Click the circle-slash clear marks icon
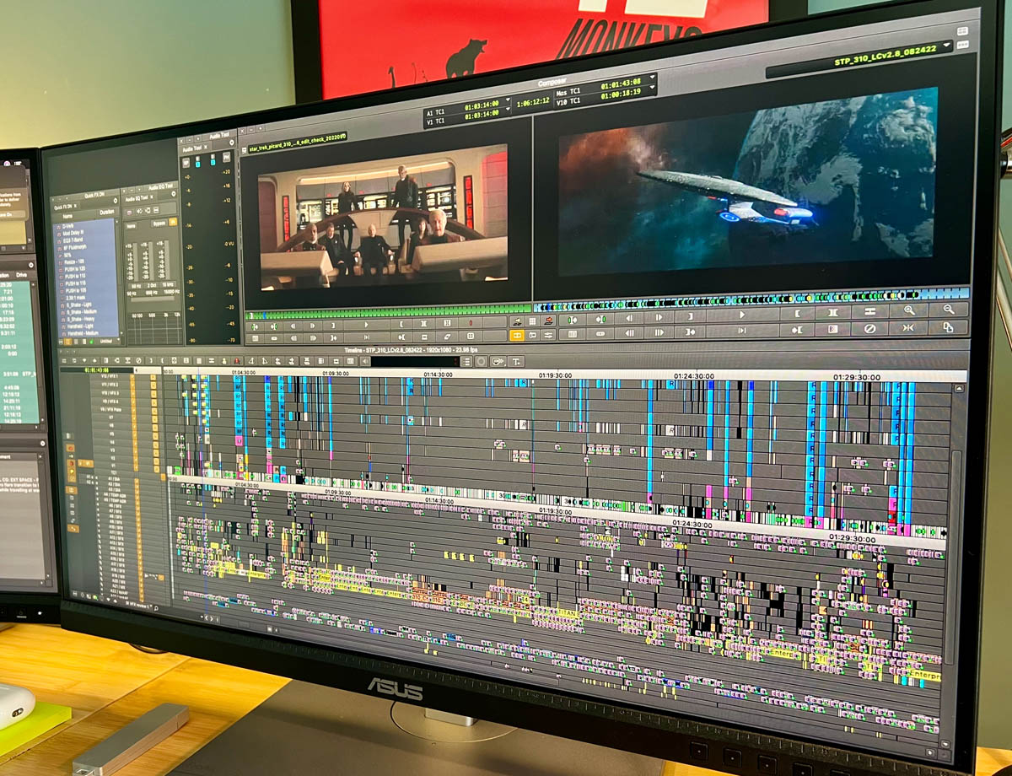The image size is (1012, 776). (869, 328)
